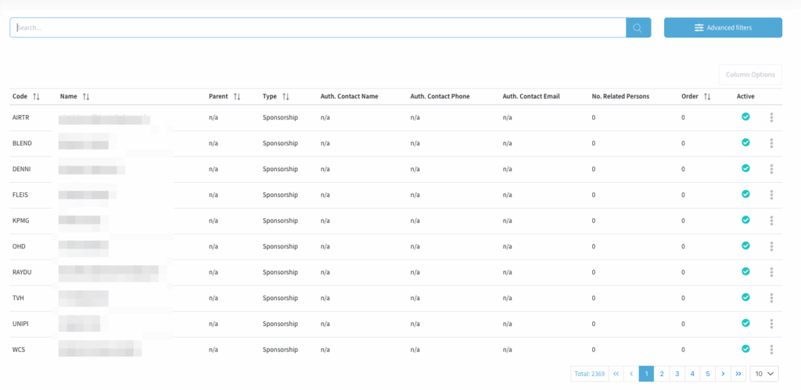Toggle Active checkmark for FLEIS
The width and height of the screenshot is (801, 390).
[x=745, y=194]
